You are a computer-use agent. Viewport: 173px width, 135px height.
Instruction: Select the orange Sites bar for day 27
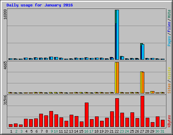[x=143, y=83]
